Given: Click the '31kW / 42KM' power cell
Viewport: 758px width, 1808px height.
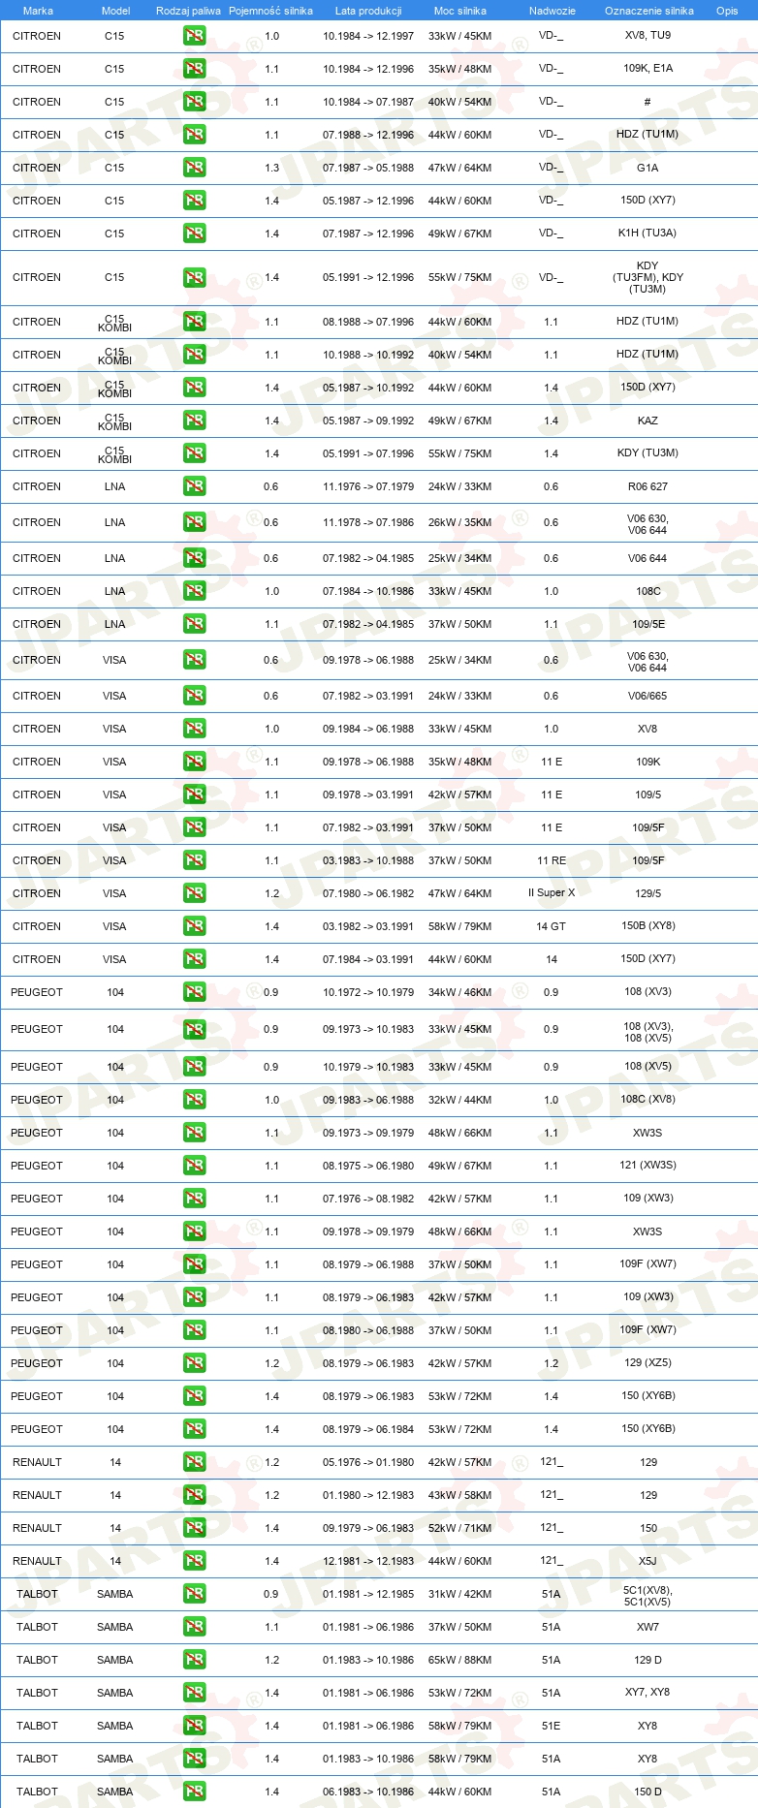Looking at the screenshot, I should pyautogui.click(x=459, y=1594).
